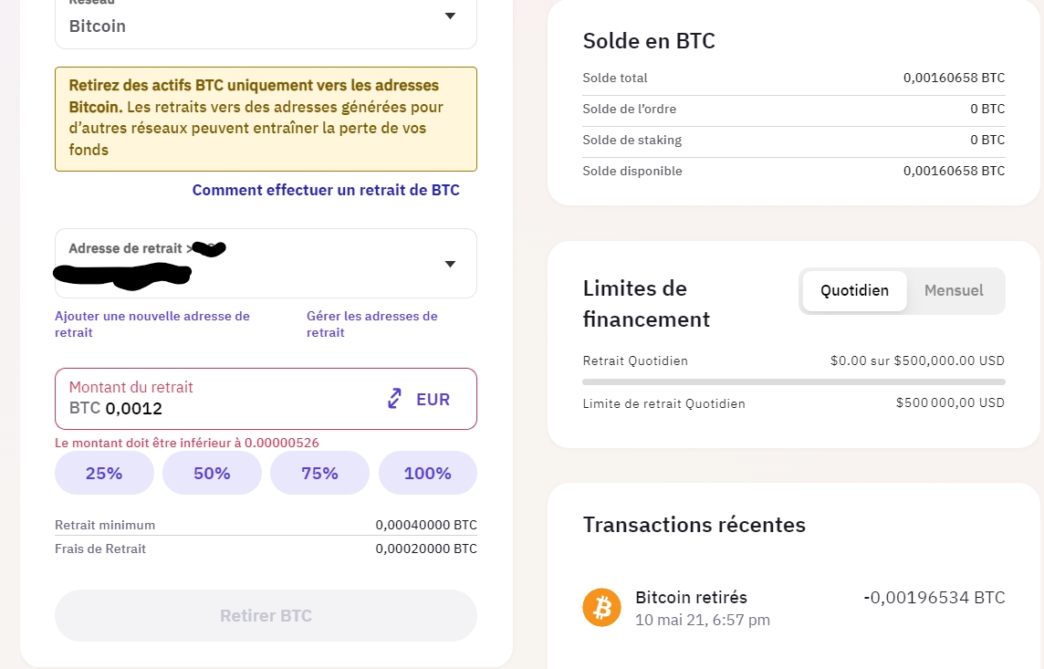
Task: Click the orange Bitcoin transaction icon
Action: point(601,608)
